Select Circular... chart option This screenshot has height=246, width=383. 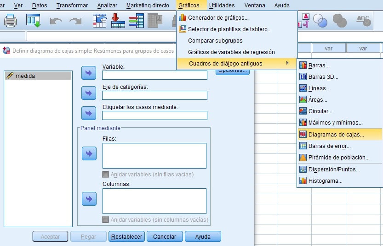[340, 111]
